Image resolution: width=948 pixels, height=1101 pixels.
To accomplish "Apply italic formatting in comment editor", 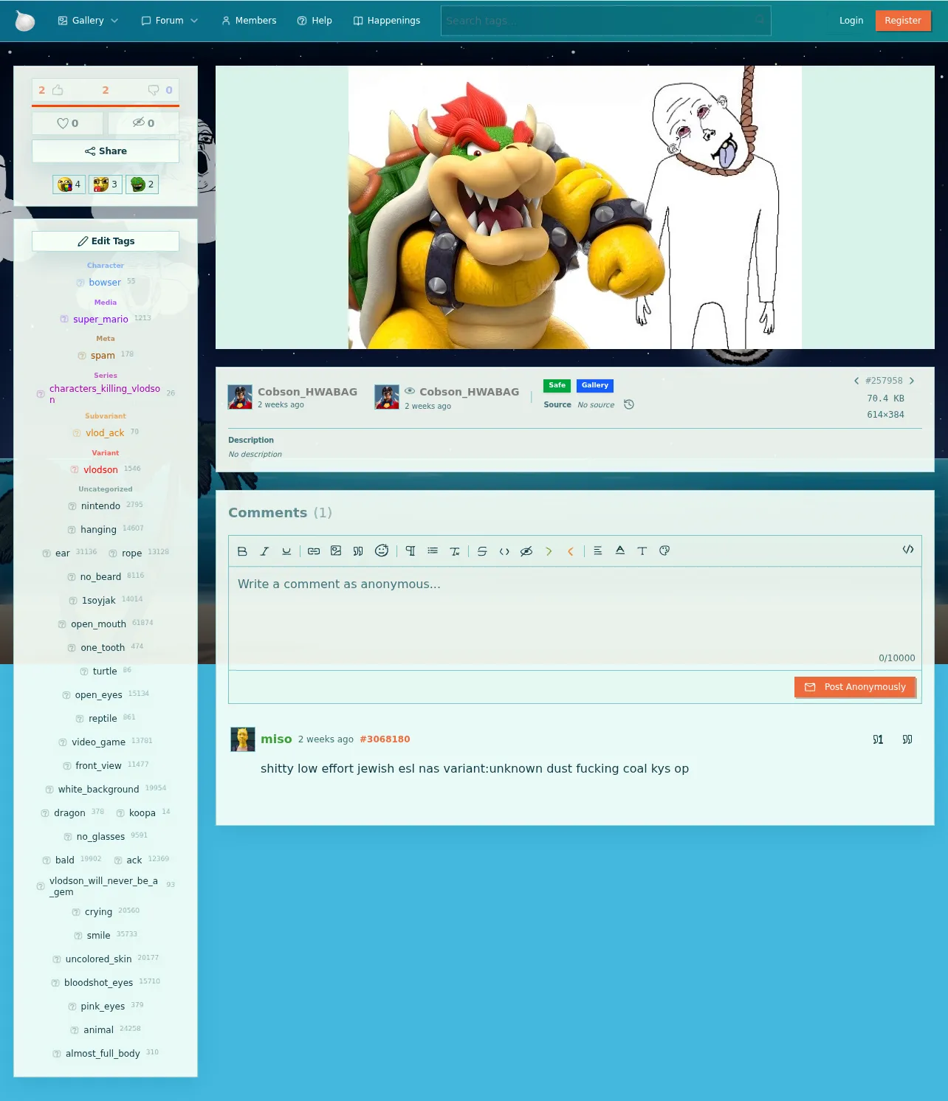I will (264, 551).
